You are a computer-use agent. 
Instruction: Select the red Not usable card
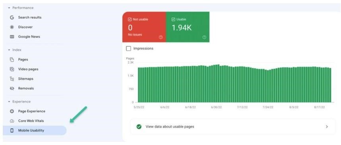pos(144,27)
